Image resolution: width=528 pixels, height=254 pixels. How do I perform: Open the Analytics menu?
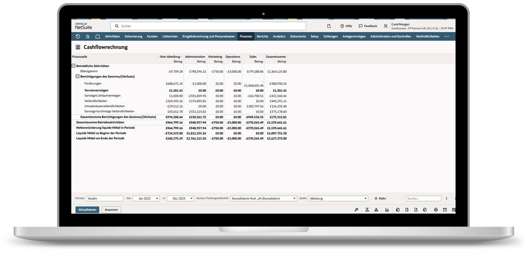pyautogui.click(x=279, y=36)
